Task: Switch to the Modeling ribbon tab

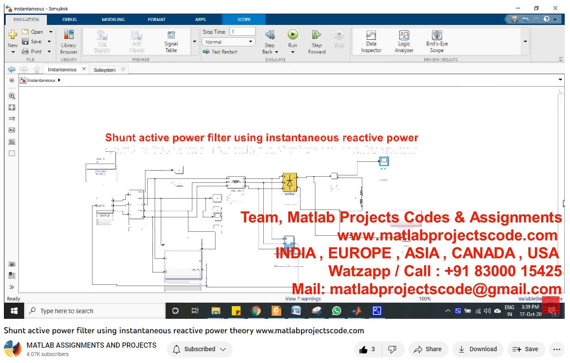Action: click(x=113, y=20)
